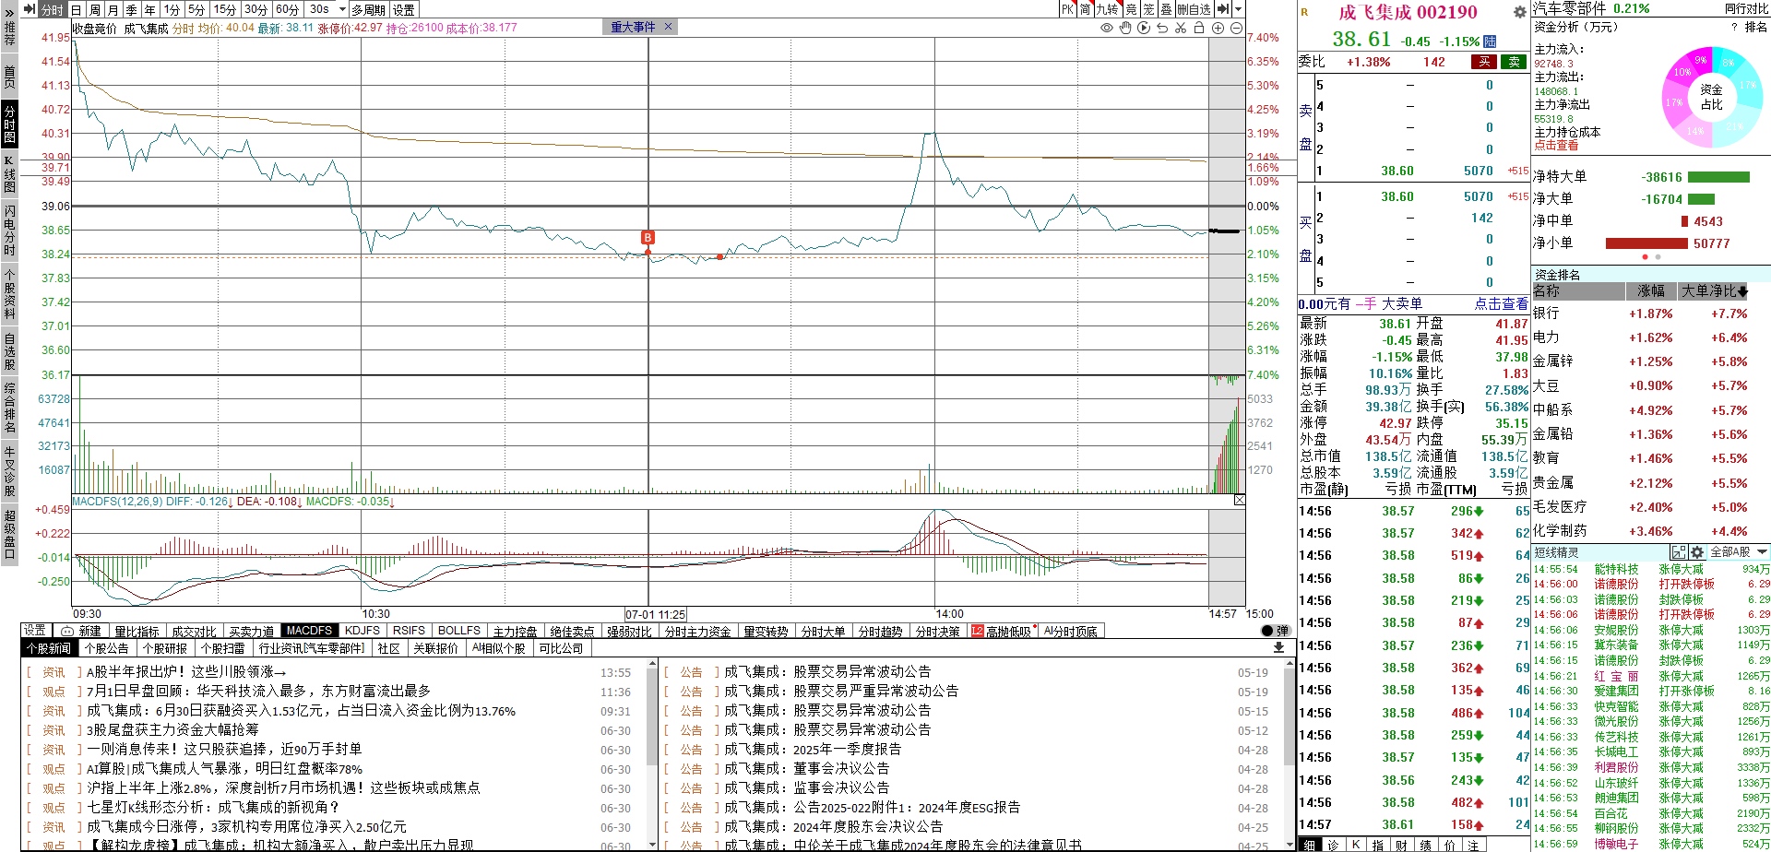1771x852 pixels.
Task: Click 点击查看 under 主力持仓成本
Action: [x=1556, y=145]
